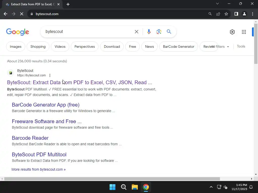Switch to the News filter
This screenshot has width=258, height=193.
(x=149, y=46)
